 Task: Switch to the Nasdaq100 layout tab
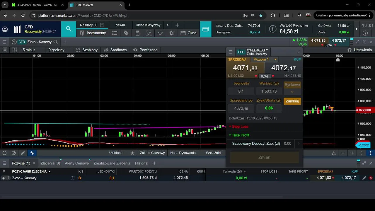(x=88, y=25)
